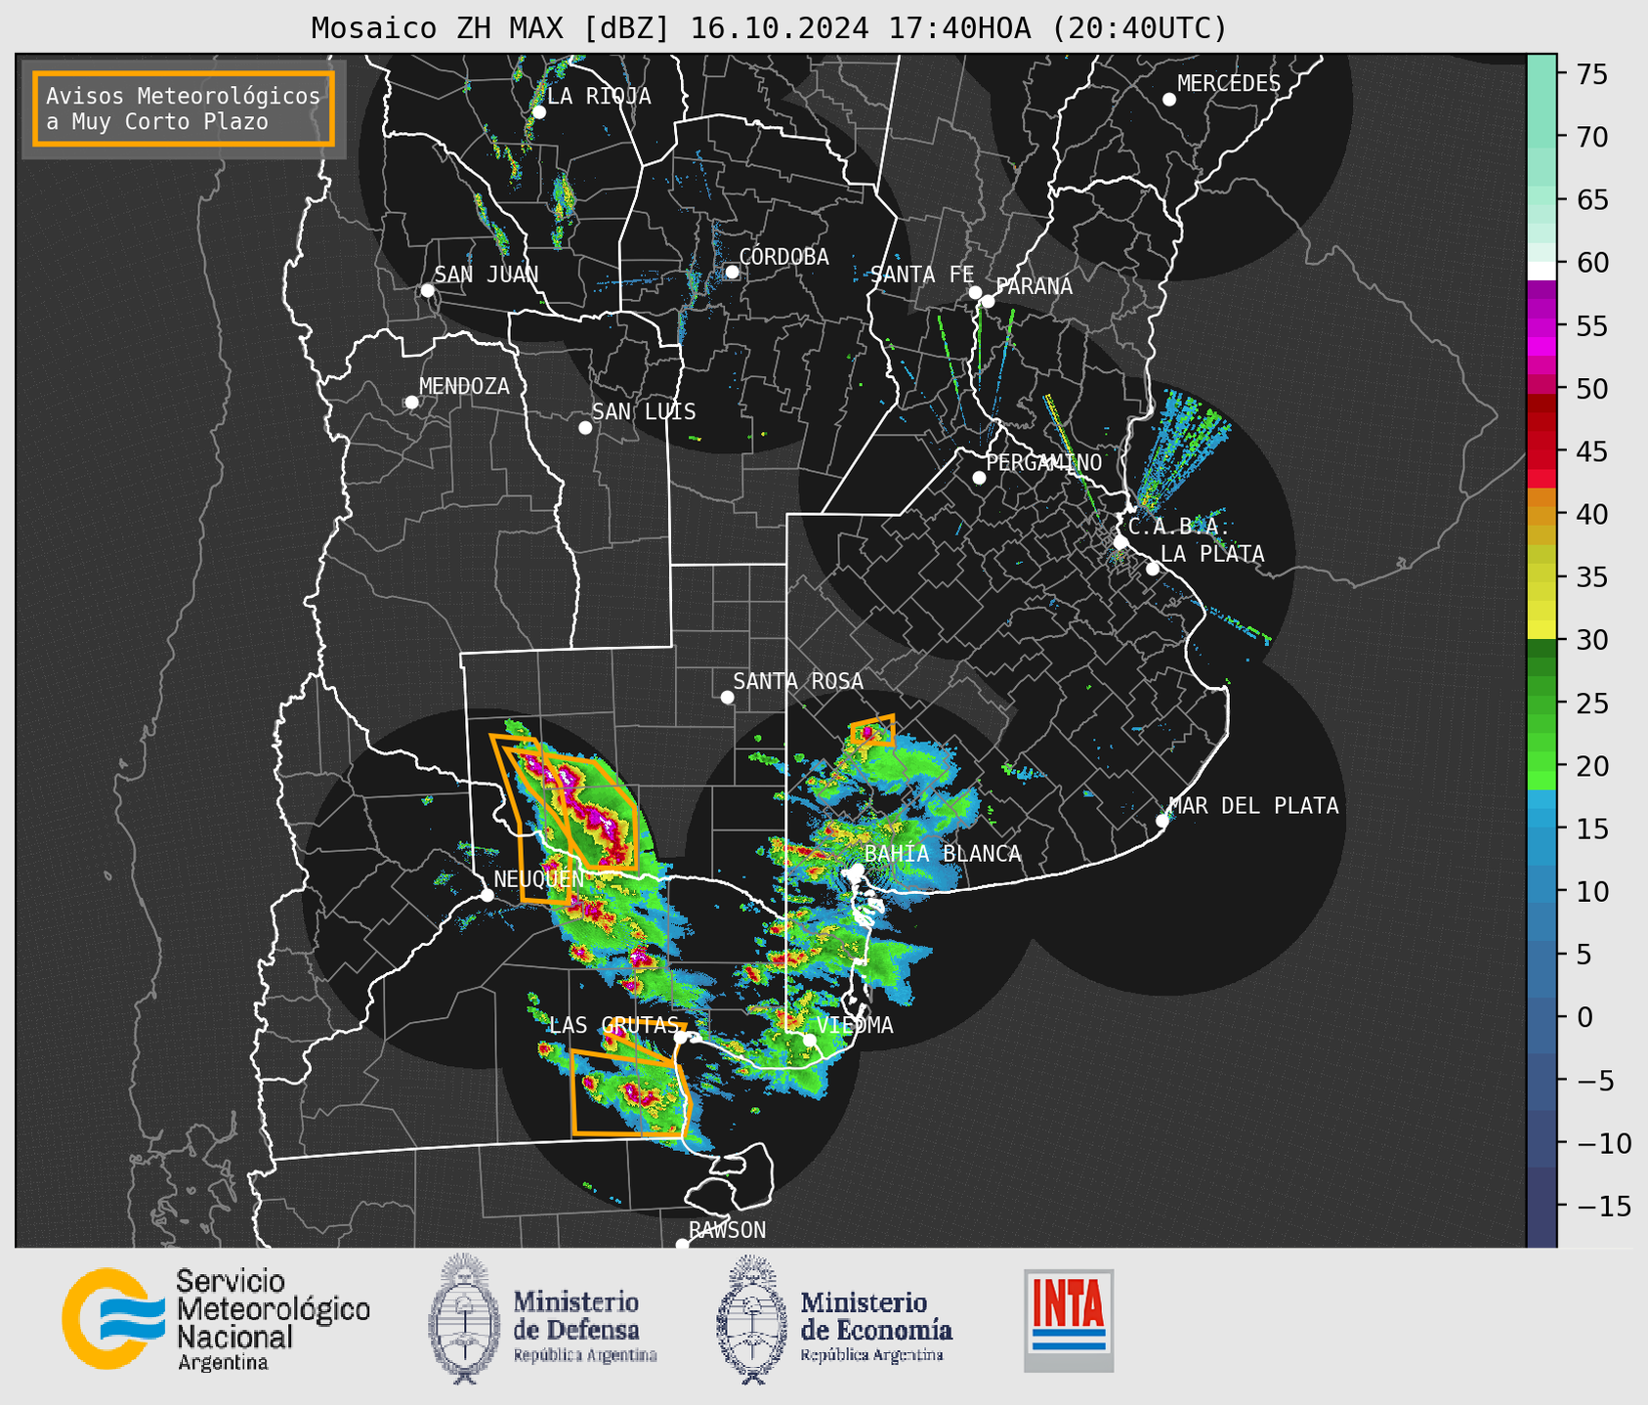The image size is (1648, 1405).
Task: Click the 30 dBZ yellow band on scale
Action: coord(1542,630)
